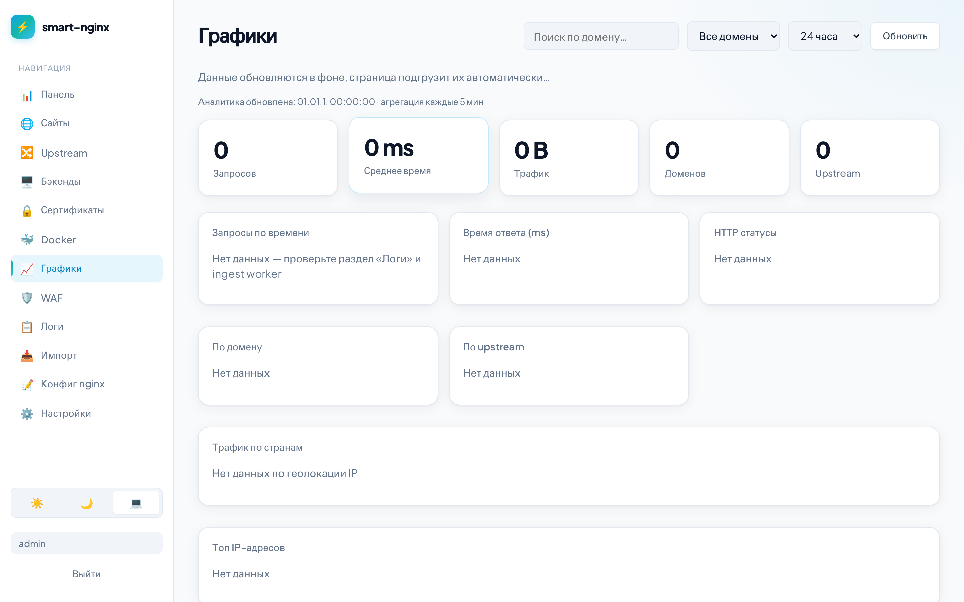Go to Панель menu item
Screen dimensions: 964x602
pos(86,95)
